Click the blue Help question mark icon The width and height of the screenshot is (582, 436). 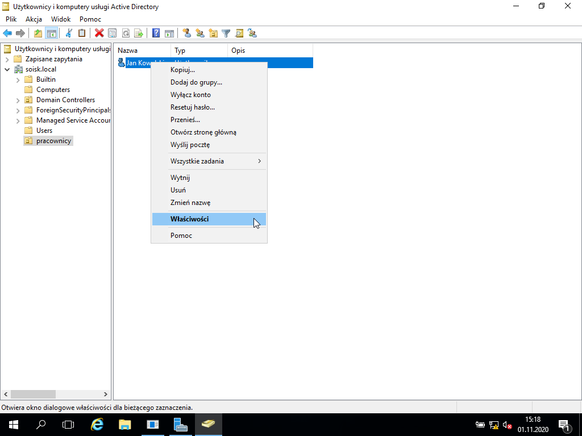156,33
